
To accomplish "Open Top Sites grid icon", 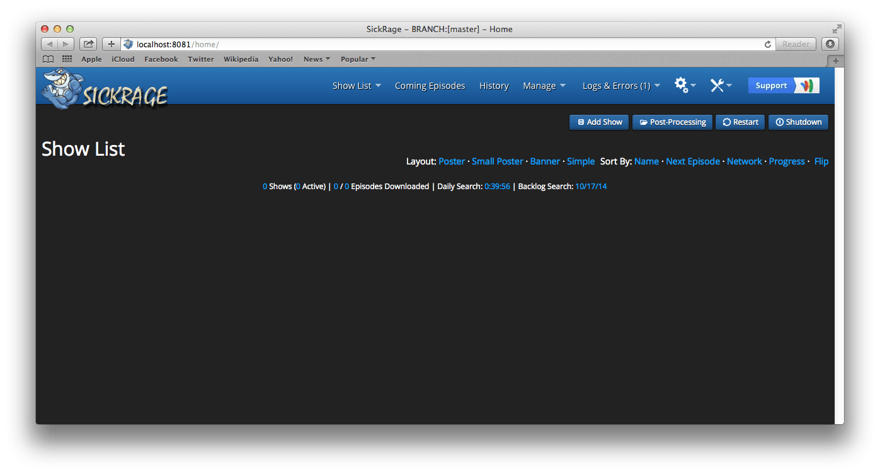I will [x=67, y=59].
